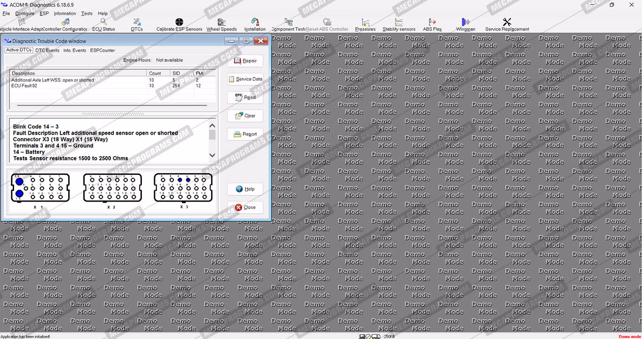642x339 pixels.
Task: Open the ECU Status toolbar icon
Action: 103,23
